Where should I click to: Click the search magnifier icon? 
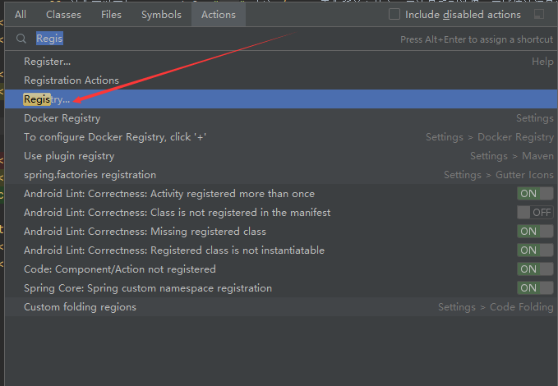[21, 39]
